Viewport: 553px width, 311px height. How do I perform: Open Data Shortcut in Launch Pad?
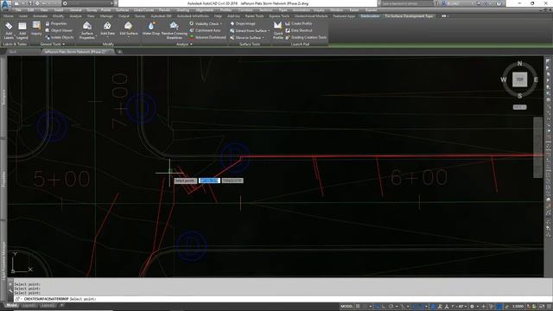(299, 30)
